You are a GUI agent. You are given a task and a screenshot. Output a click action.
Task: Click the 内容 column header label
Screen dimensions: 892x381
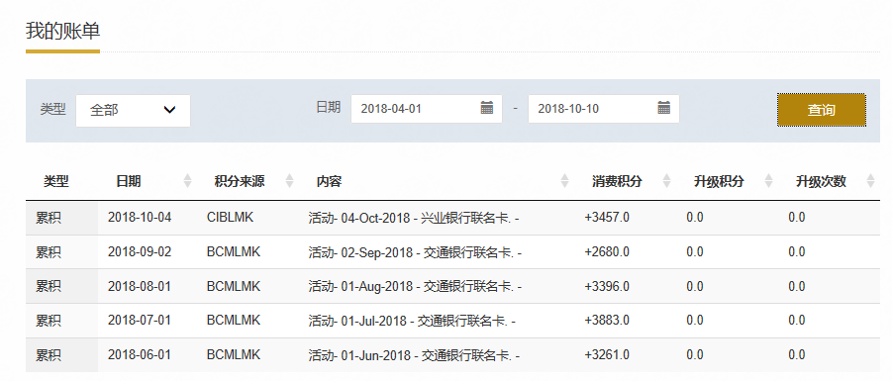click(x=330, y=181)
